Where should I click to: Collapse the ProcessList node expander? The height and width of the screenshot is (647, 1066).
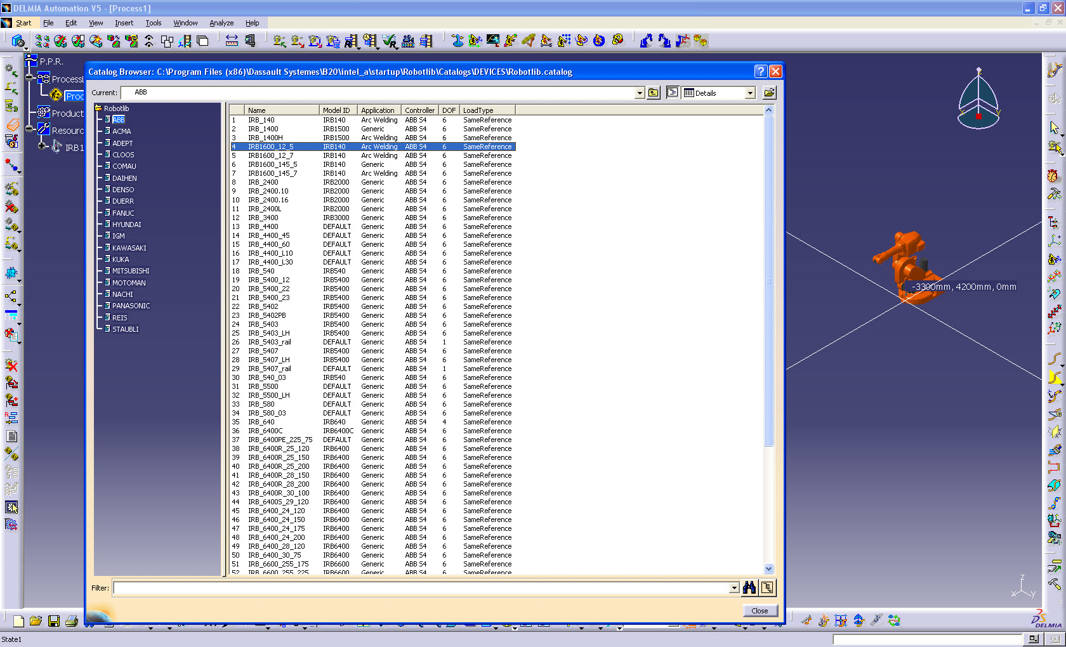pyautogui.click(x=29, y=77)
